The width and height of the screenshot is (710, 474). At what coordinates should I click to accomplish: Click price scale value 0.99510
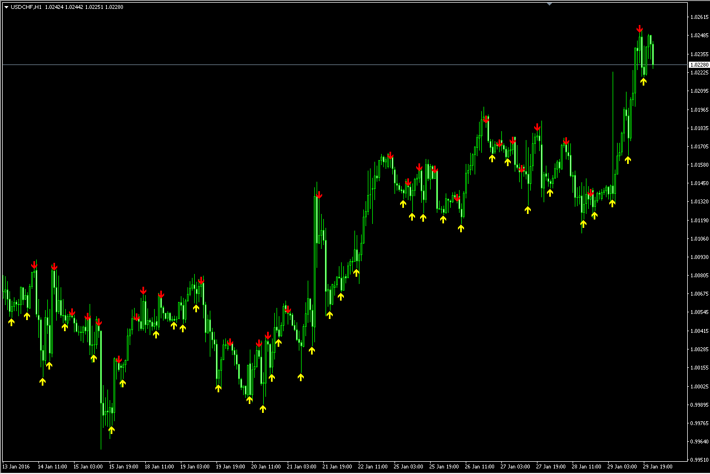[699, 460]
